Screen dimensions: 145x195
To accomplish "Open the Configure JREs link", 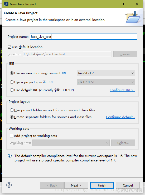I will [x=122, y=90].
